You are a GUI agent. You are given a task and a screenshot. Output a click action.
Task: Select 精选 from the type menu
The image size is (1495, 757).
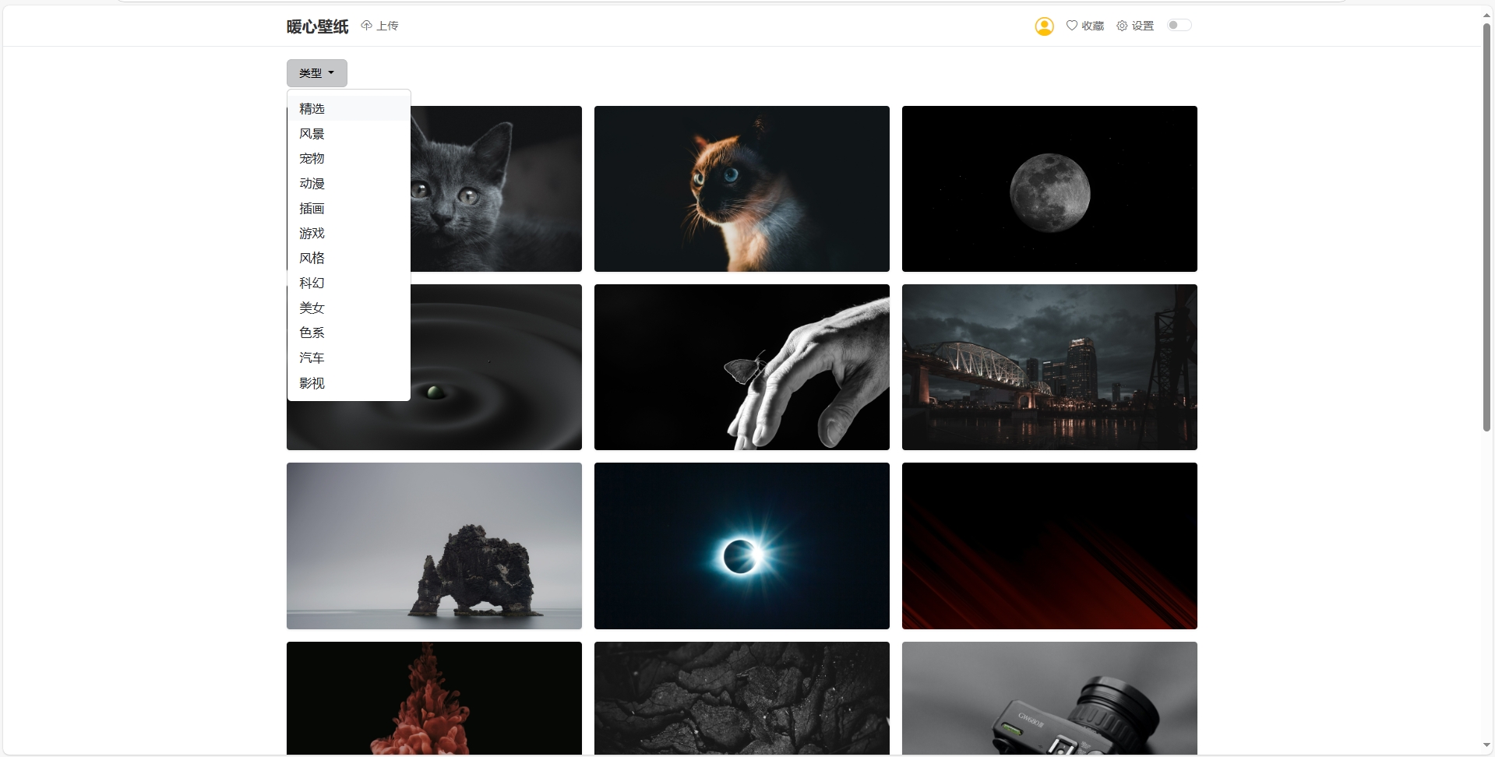point(312,109)
